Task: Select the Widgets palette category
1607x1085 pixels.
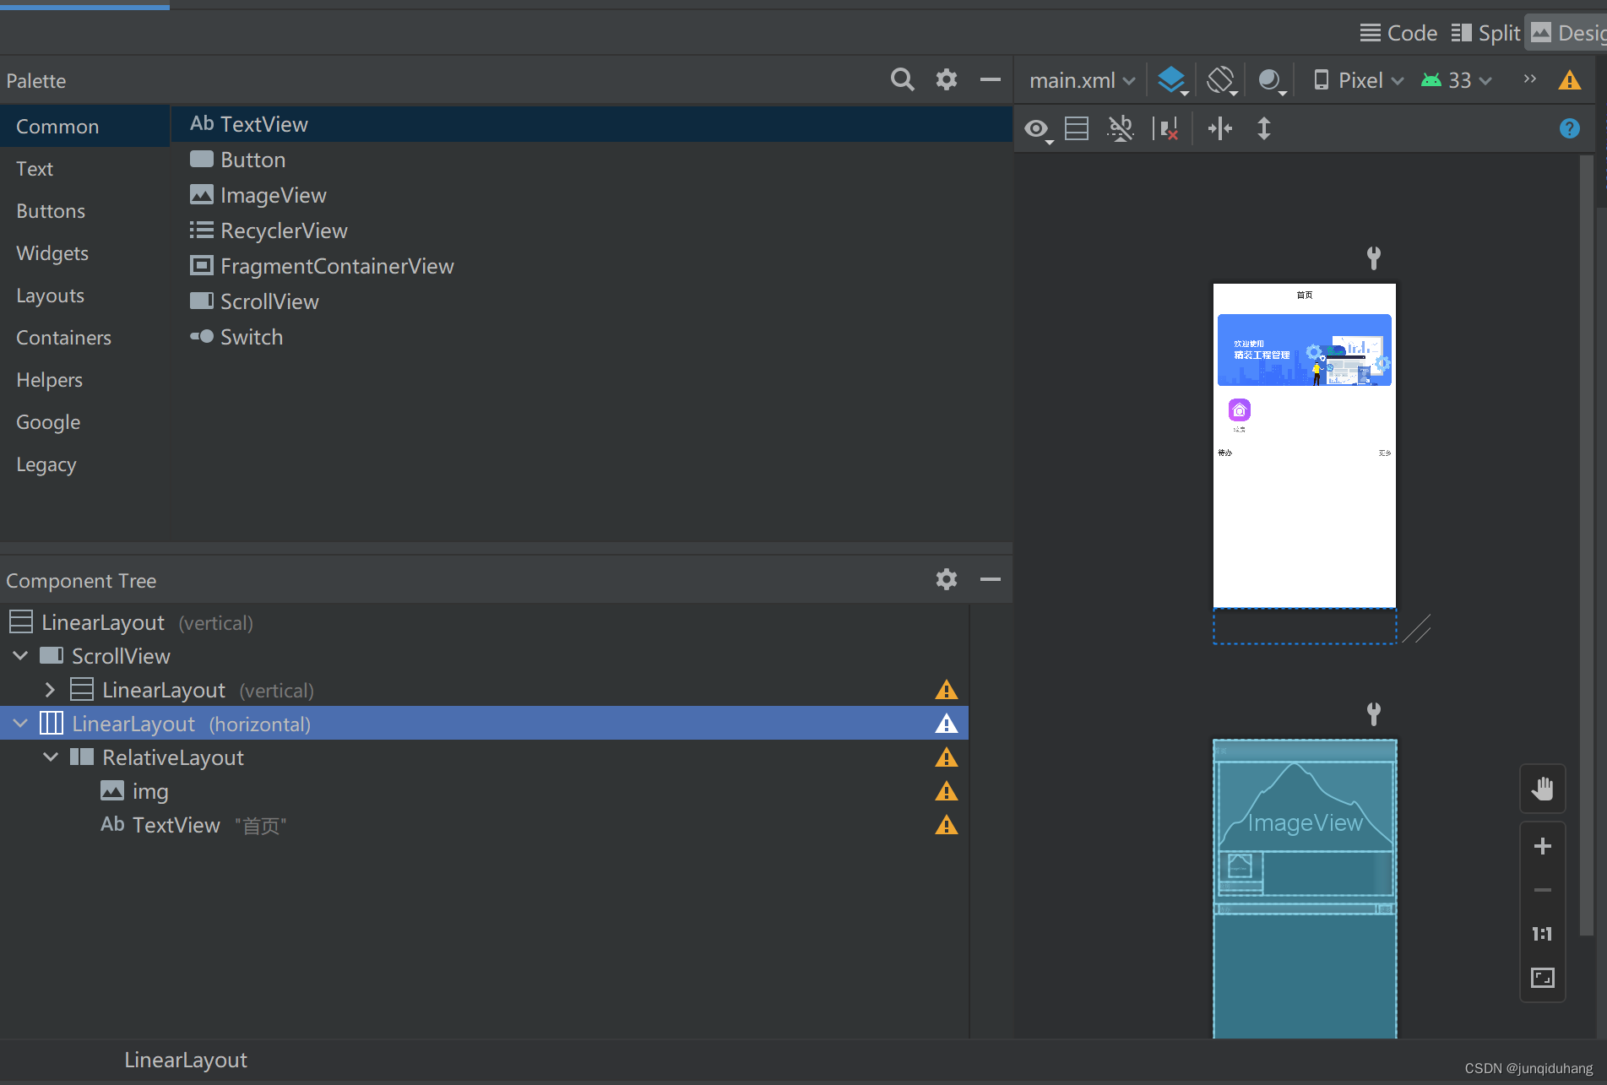Action: tap(84, 253)
